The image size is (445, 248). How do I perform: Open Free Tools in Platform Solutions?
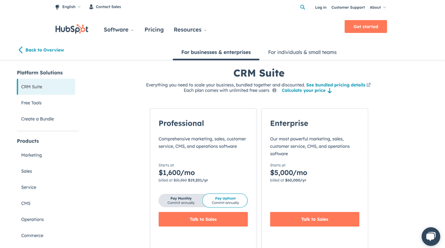31,103
